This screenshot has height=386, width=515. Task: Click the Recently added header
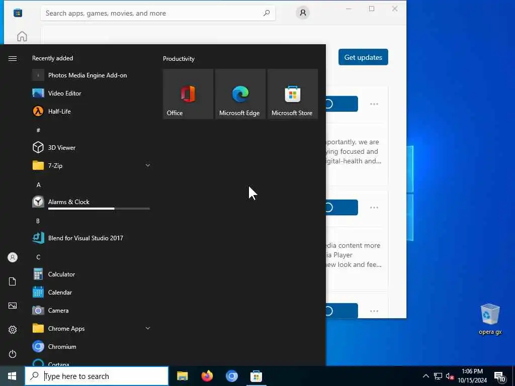[52, 58]
